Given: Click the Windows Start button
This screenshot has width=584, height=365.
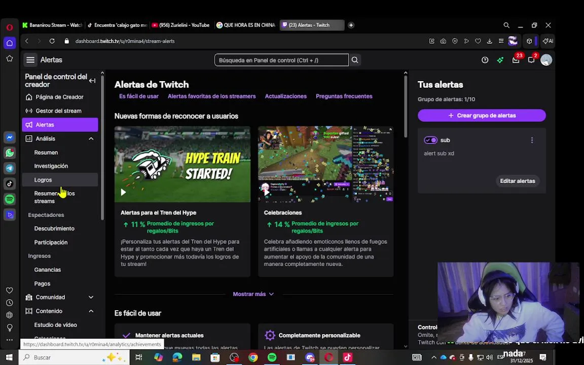Looking at the screenshot, I should click(9, 357).
